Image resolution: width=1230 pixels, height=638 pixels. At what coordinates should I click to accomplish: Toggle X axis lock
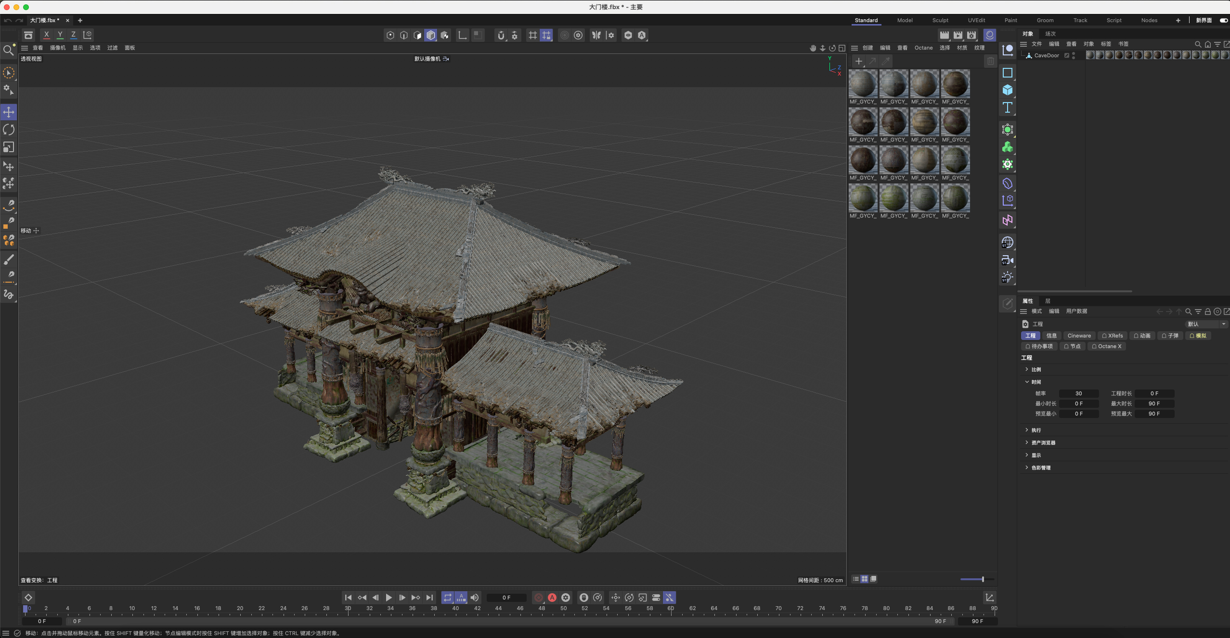46,35
